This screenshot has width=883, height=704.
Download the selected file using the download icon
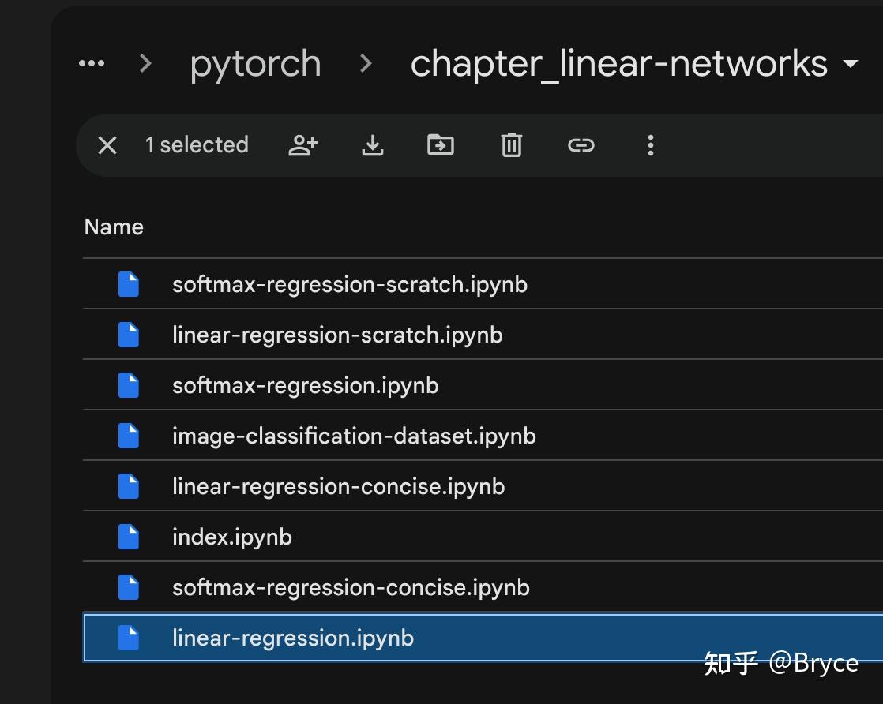[371, 145]
